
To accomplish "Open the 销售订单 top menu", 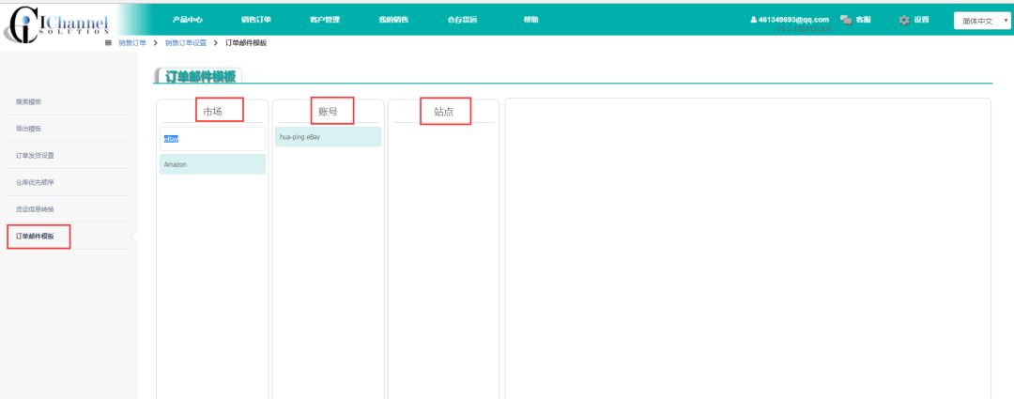I will point(256,20).
